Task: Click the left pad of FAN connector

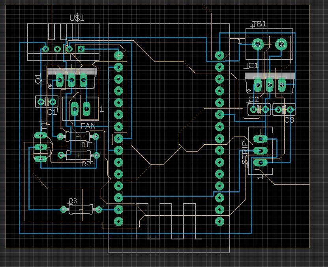Action: pos(75,109)
